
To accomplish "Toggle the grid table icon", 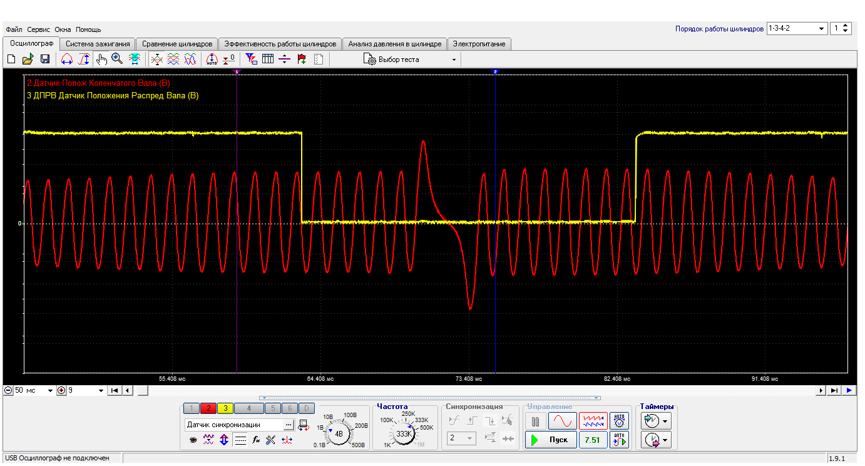I will (268, 59).
